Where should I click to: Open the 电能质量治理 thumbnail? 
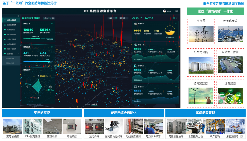[176, 126]
